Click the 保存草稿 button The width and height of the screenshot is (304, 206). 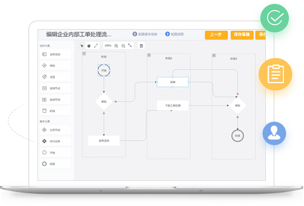tap(242, 35)
